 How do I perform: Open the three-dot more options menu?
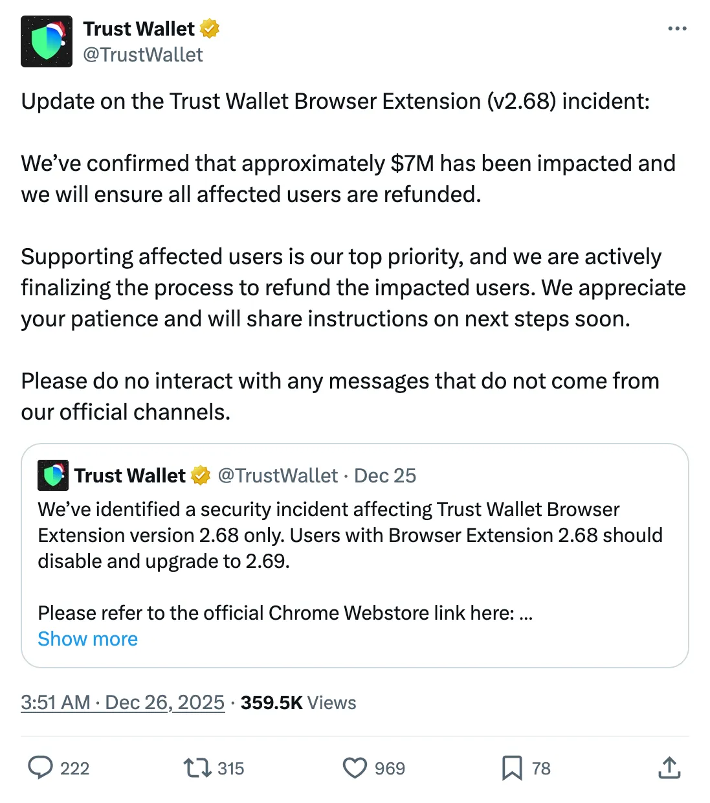pos(677,28)
